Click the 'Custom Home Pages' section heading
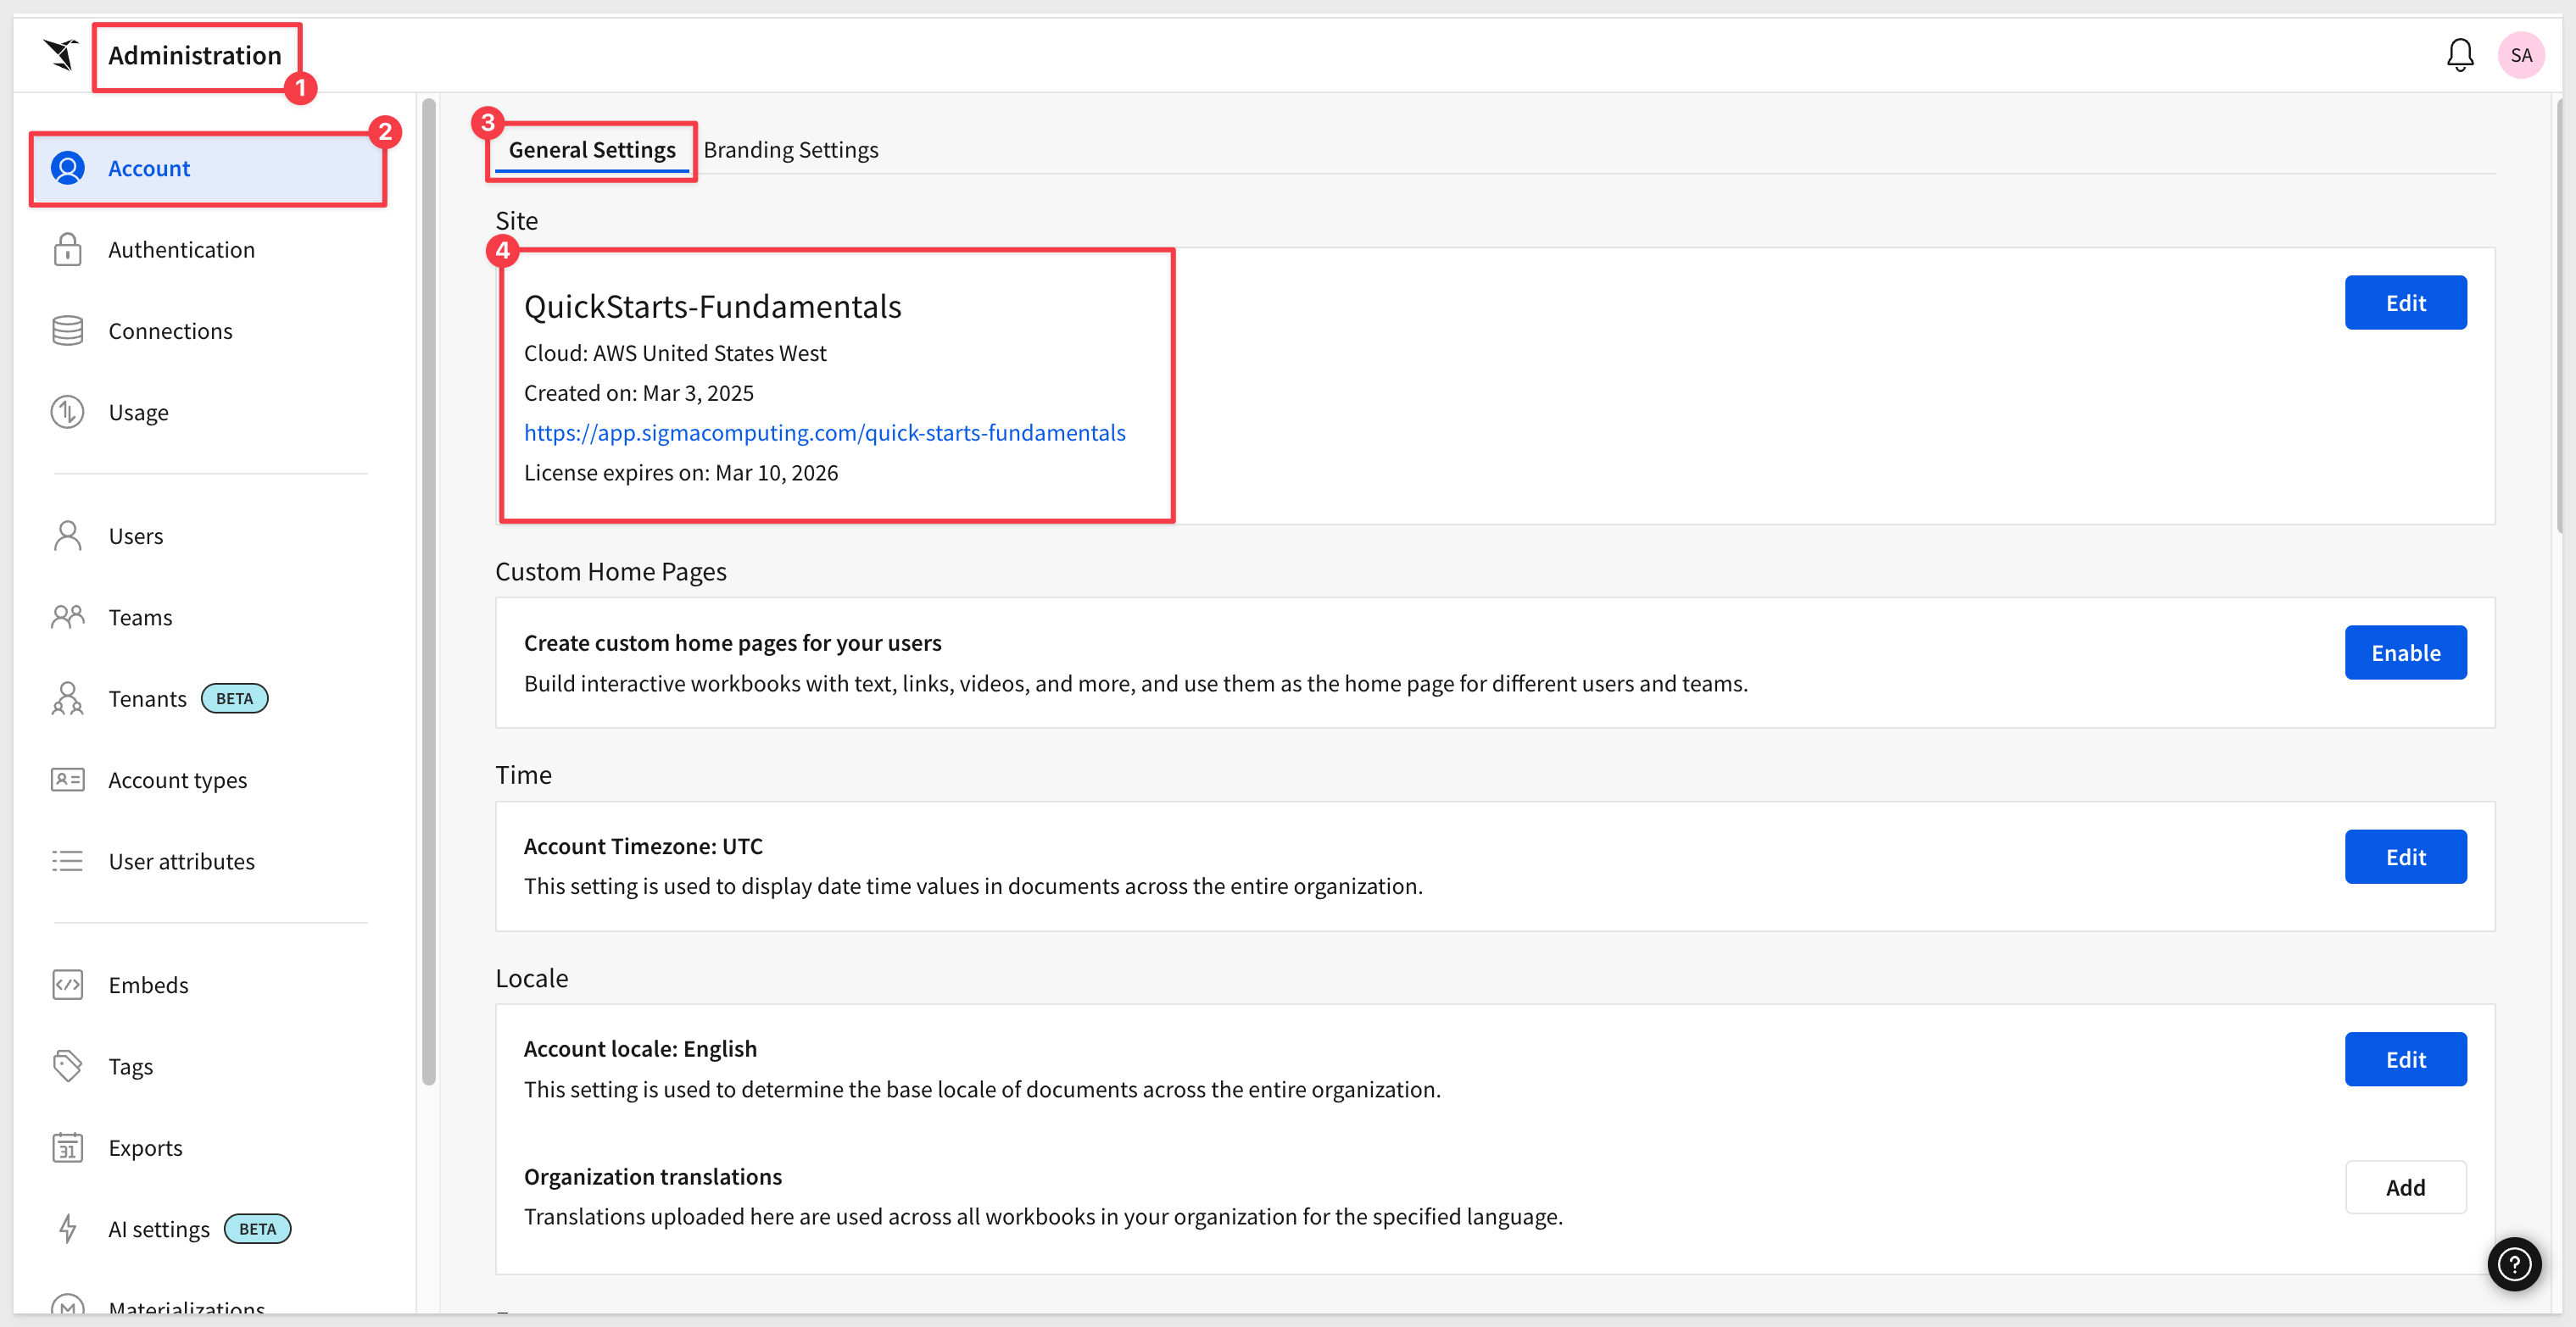This screenshot has height=1327, width=2576. (x=611, y=572)
